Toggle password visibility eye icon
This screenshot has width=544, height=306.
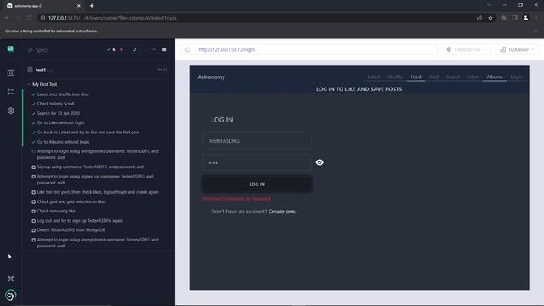[x=320, y=162]
